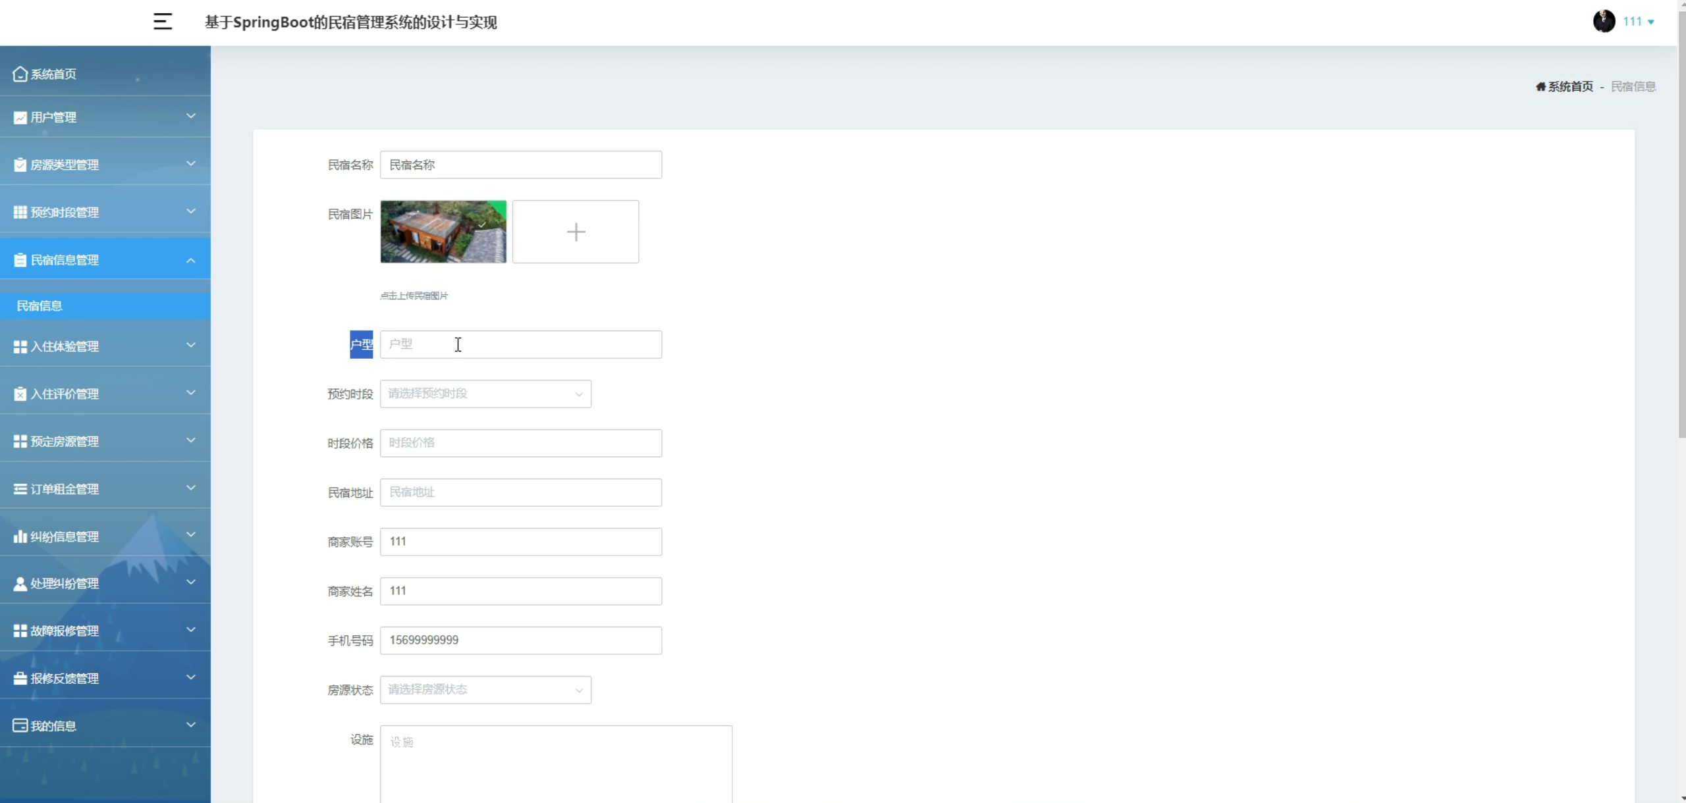Click the 预约时段管理 grid icon
The height and width of the screenshot is (803, 1686).
pos(20,212)
